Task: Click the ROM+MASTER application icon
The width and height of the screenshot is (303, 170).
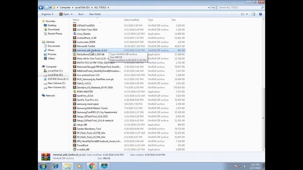Action: click(74, 92)
